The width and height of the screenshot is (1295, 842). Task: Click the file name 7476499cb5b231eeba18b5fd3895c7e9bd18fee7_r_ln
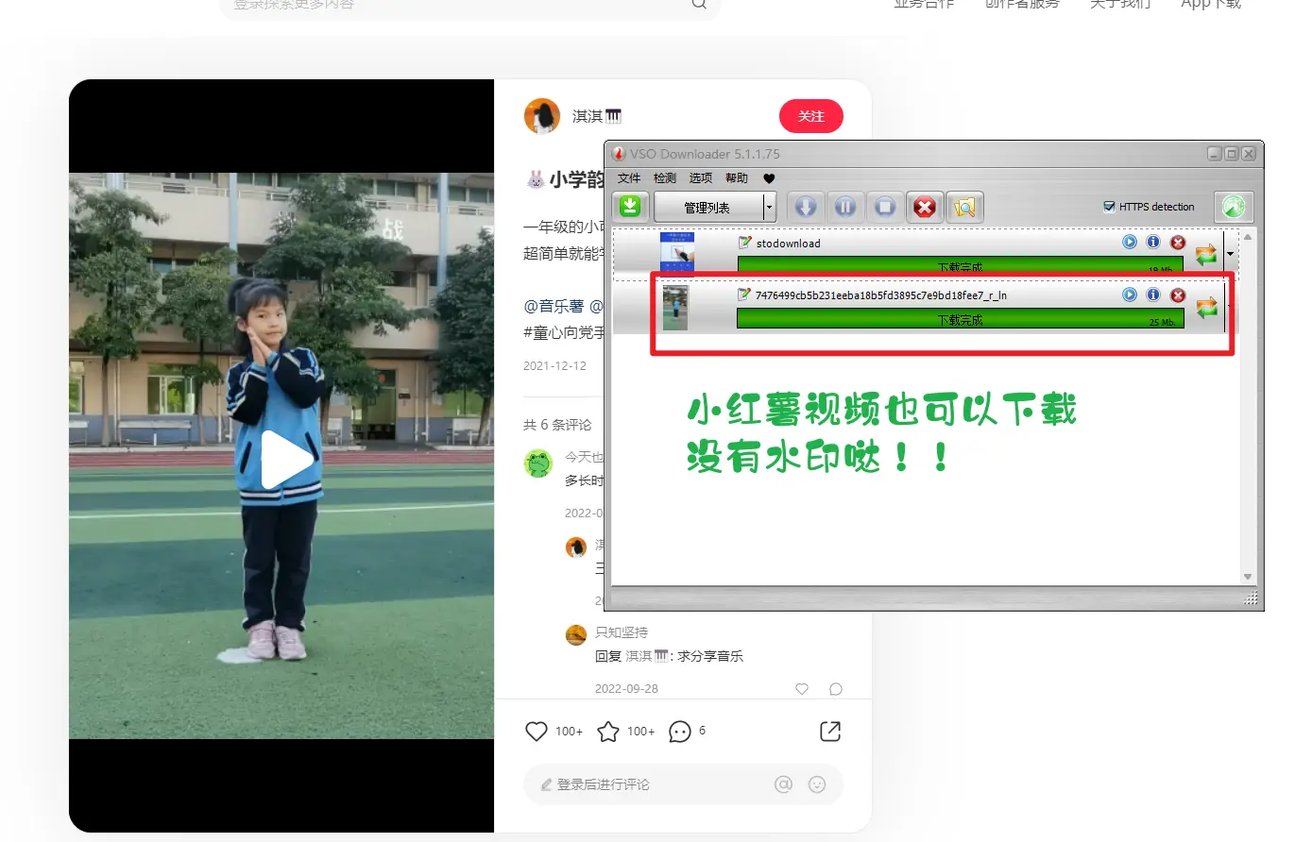click(881, 295)
